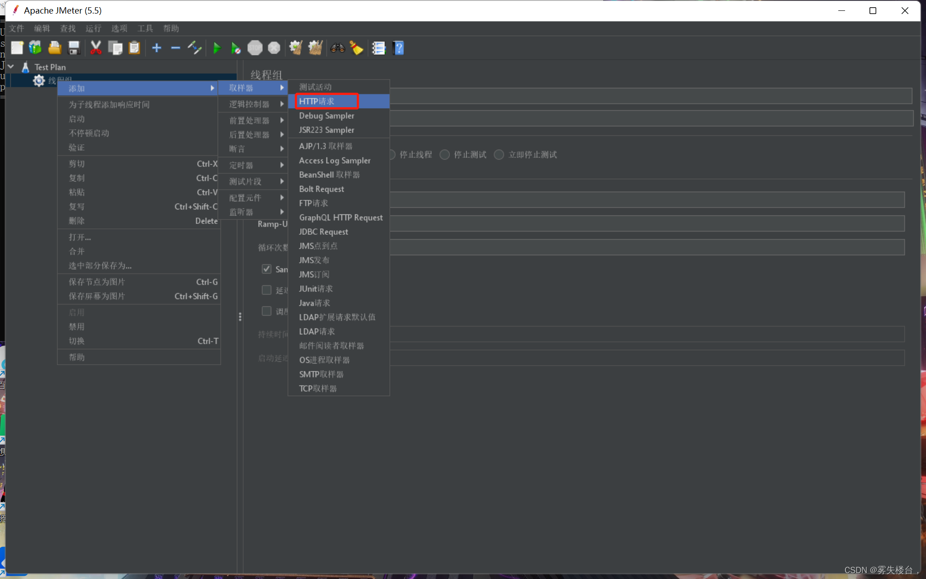Click the thread count input field
Image resolution: width=926 pixels, height=579 pixels.
(647, 199)
